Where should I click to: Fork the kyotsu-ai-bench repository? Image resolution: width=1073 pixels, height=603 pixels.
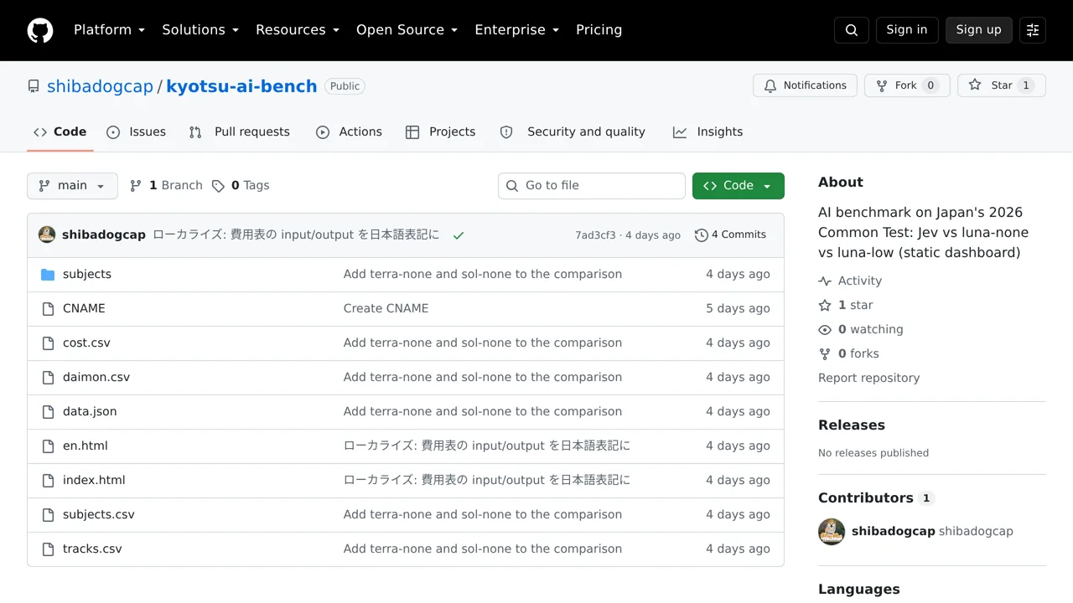907,85
